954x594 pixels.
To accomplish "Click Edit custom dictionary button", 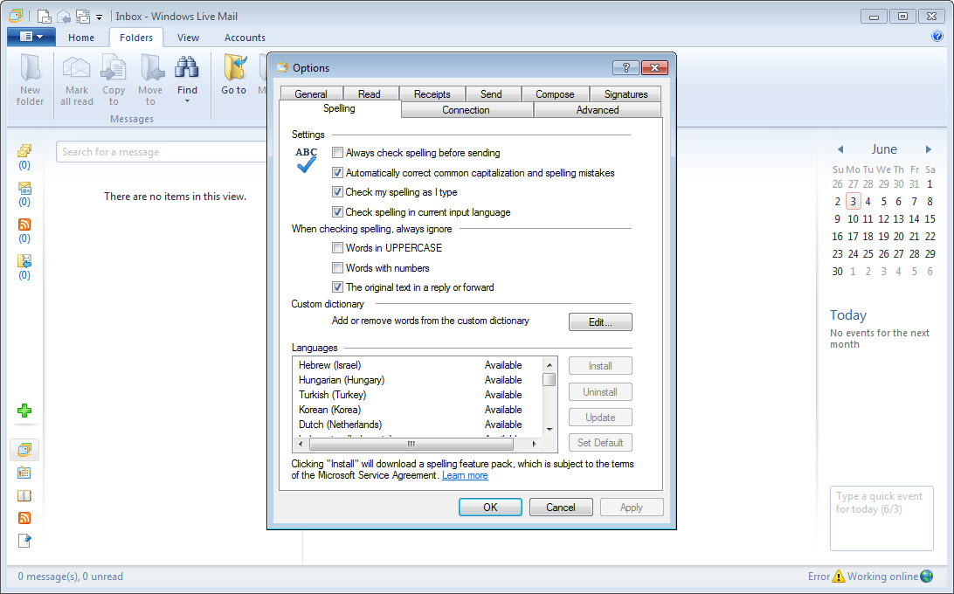I will pos(600,322).
